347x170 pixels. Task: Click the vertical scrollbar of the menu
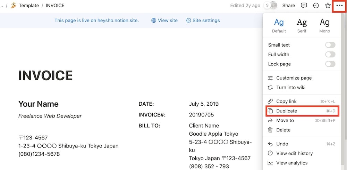pyautogui.click(x=343, y=89)
